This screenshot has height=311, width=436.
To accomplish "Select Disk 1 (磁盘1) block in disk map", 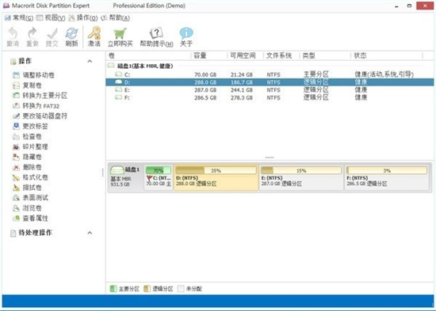I will 125,177.
